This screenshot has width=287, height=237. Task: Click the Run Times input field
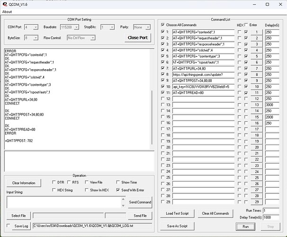(271, 210)
